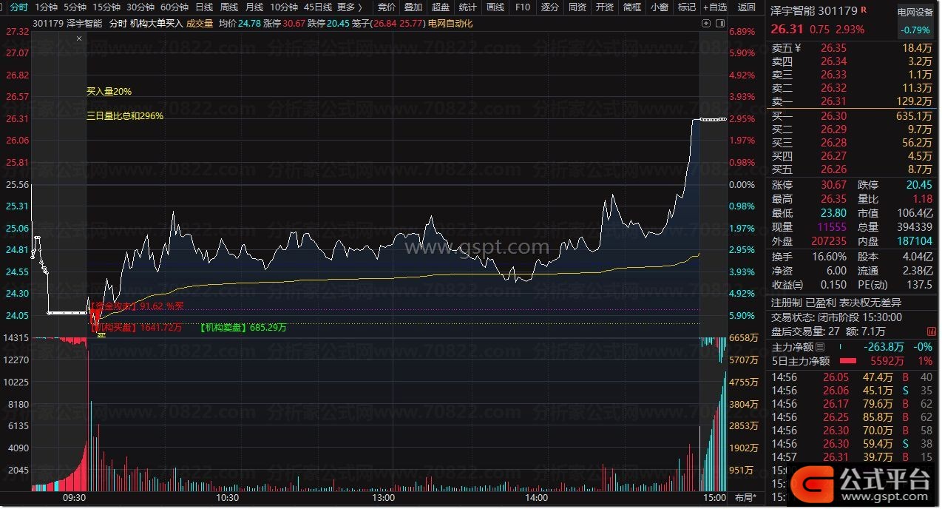This screenshot has width=942, height=509.
Task: Toggle the 画线 drawing tools
Action: (x=495, y=7)
